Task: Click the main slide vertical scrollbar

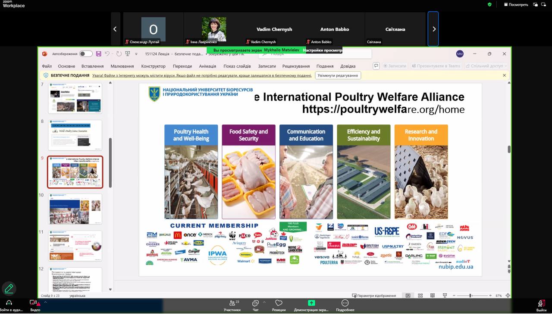Action: [x=509, y=149]
